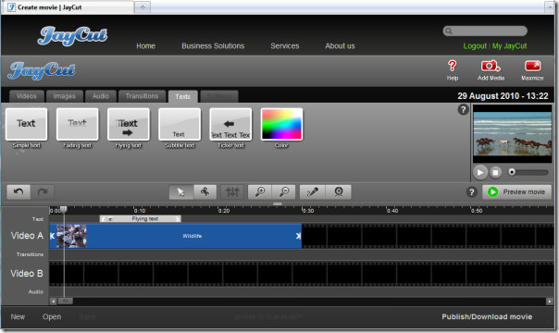Click the preview position slider handle
Screen dimensions: 559x333
[x=512, y=172]
